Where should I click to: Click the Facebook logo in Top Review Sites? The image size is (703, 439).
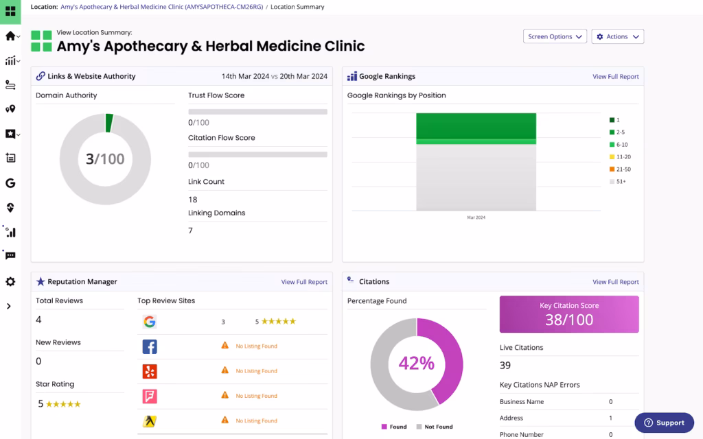[x=150, y=346]
